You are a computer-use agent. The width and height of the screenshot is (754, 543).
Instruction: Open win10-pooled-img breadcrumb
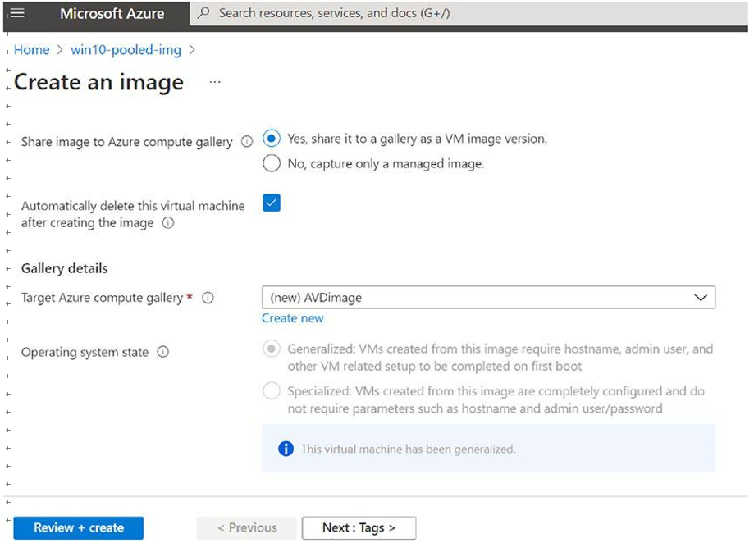point(126,50)
